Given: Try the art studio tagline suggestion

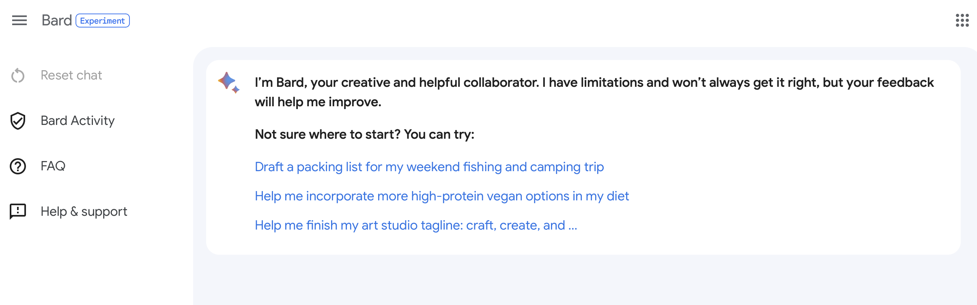Looking at the screenshot, I should coord(416,226).
